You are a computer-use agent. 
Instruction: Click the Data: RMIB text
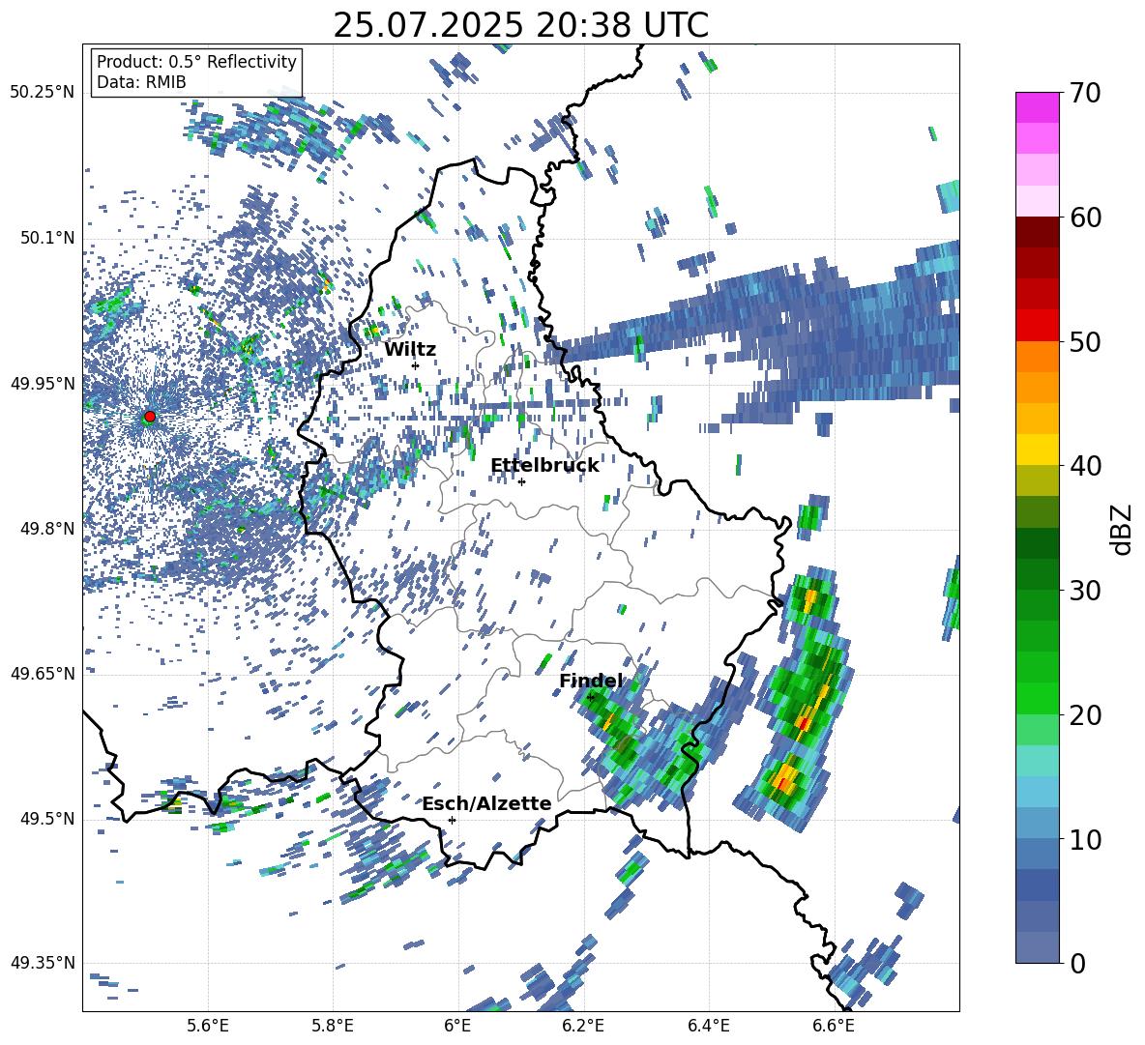pos(141,82)
